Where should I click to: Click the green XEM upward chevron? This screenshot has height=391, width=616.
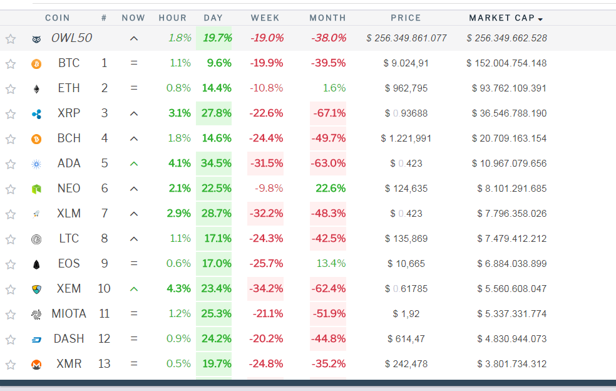(134, 289)
